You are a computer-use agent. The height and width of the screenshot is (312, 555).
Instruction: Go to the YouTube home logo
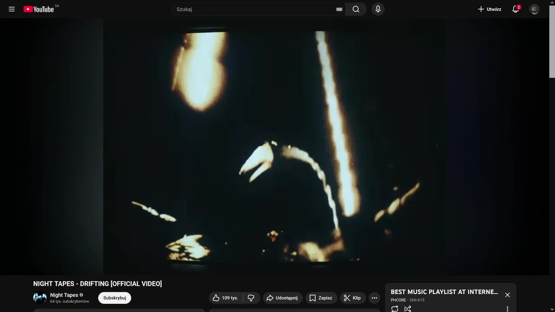tap(39, 9)
